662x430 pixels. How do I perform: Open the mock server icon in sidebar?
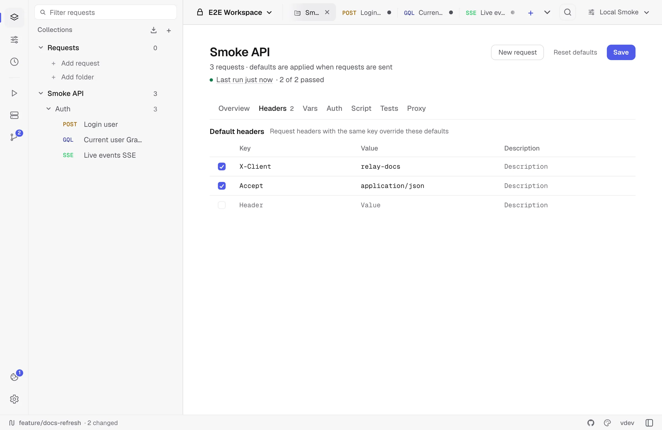click(14, 115)
